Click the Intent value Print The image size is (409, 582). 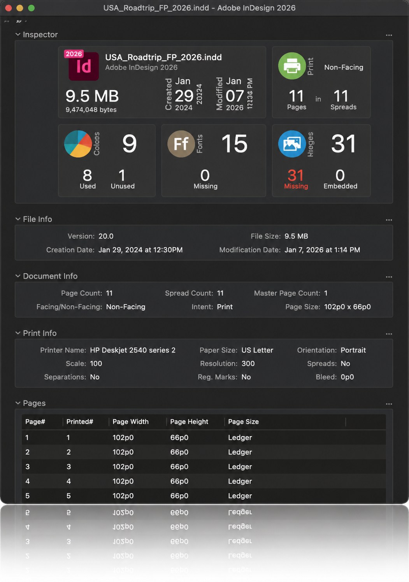click(x=225, y=307)
